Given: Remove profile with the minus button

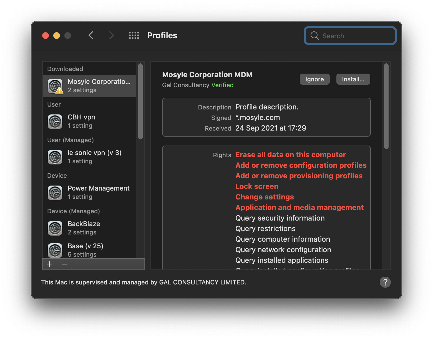Looking at the screenshot, I should click(x=64, y=264).
